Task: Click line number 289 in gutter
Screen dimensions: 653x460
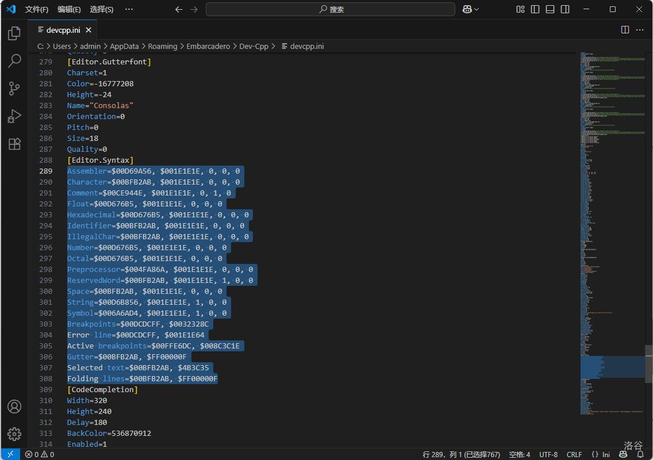Action: (46, 171)
